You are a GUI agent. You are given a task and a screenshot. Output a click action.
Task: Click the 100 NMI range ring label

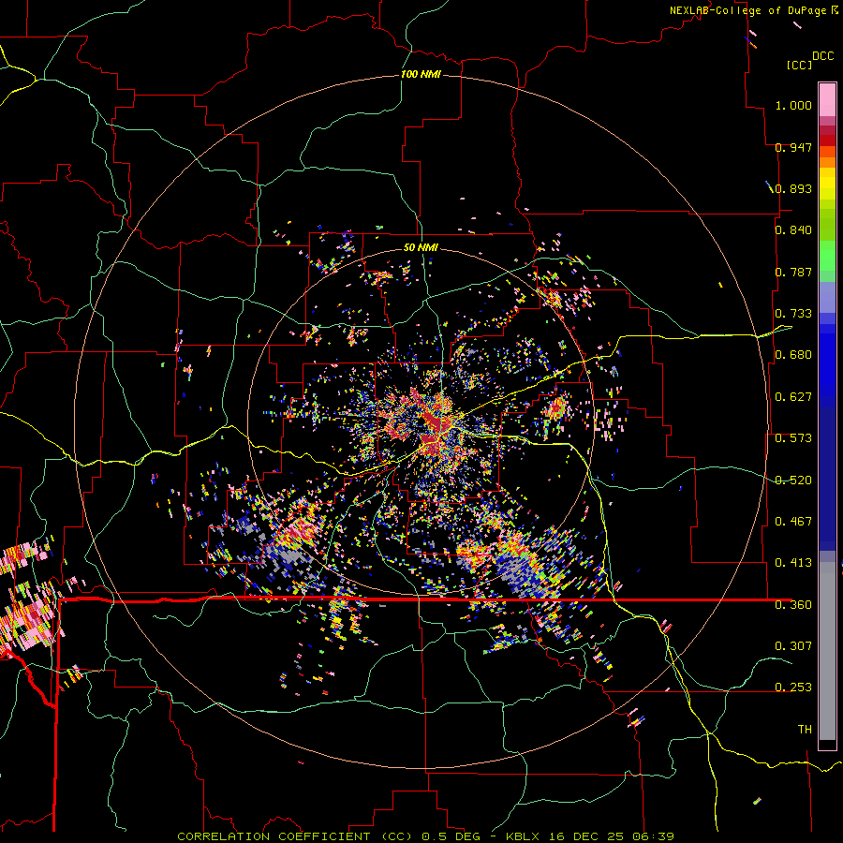coord(421,74)
